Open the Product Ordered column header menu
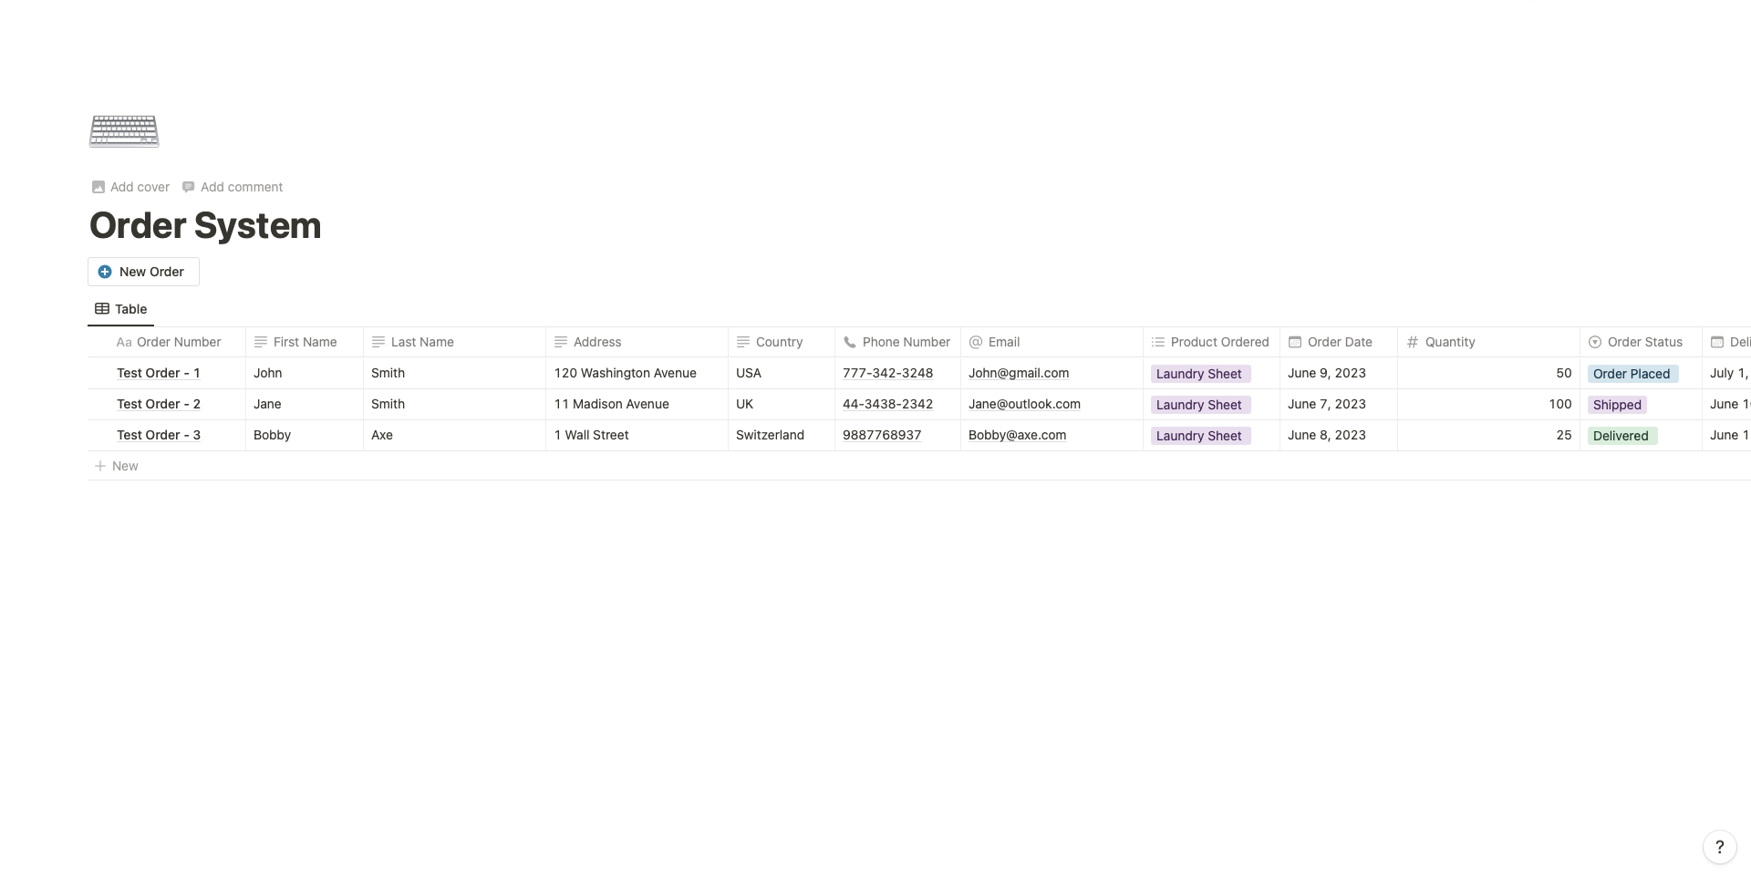Viewport: 1751px width, 878px height. coord(1211,342)
